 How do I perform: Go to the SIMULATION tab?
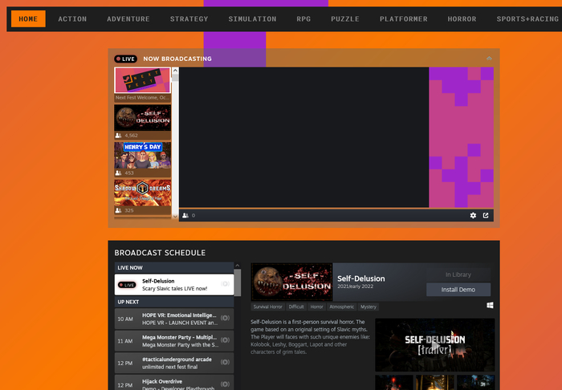[x=252, y=19]
